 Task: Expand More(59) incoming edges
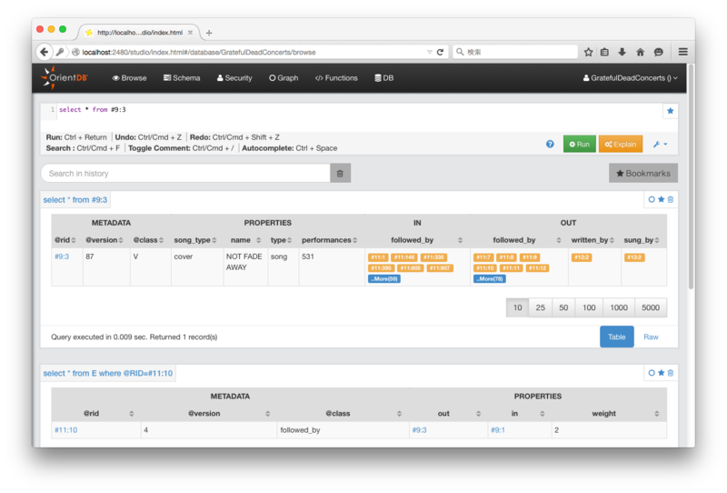pos(384,278)
